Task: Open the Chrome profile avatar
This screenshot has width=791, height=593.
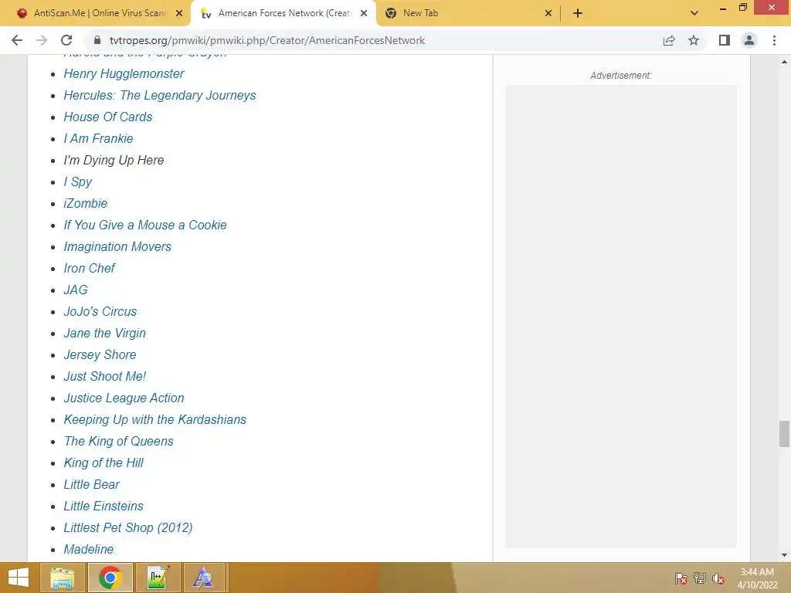Action: tap(749, 40)
